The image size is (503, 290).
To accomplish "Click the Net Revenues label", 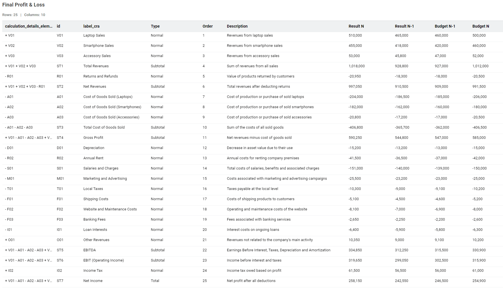I will [95, 86].
